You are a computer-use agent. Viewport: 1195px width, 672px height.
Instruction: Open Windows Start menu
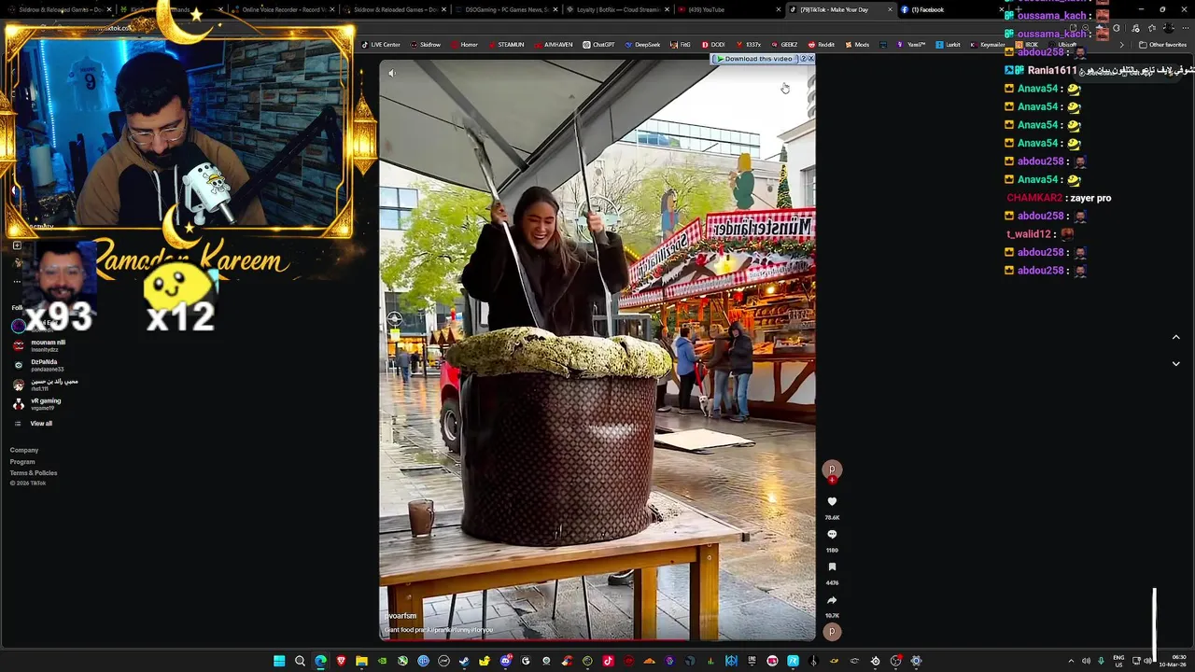[279, 661]
